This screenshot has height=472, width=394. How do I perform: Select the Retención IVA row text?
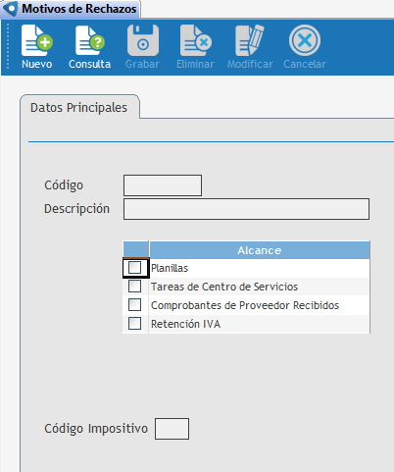185,324
